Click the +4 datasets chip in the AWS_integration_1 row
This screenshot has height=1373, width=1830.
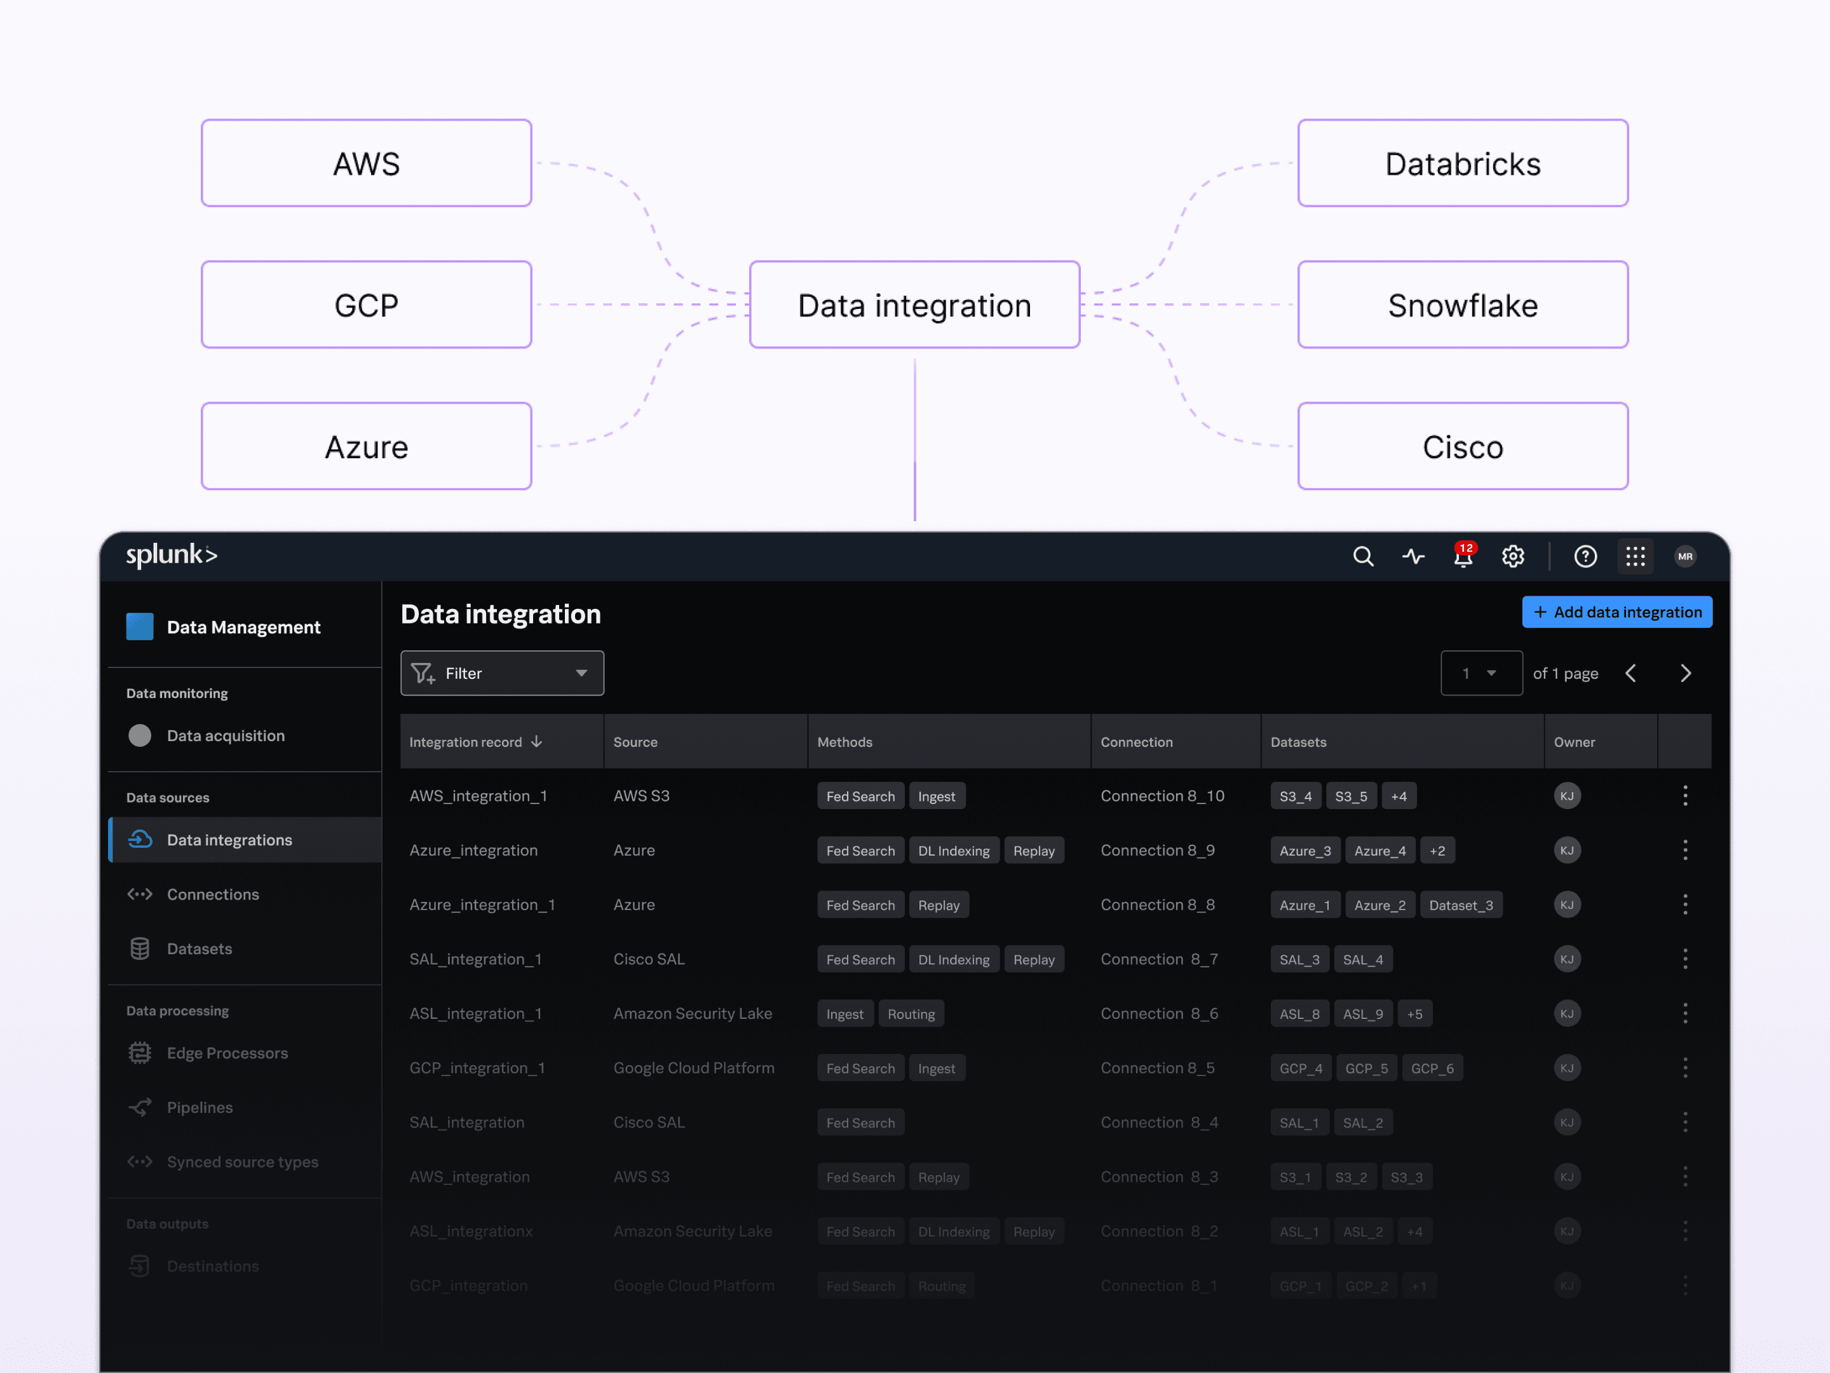pos(1398,796)
